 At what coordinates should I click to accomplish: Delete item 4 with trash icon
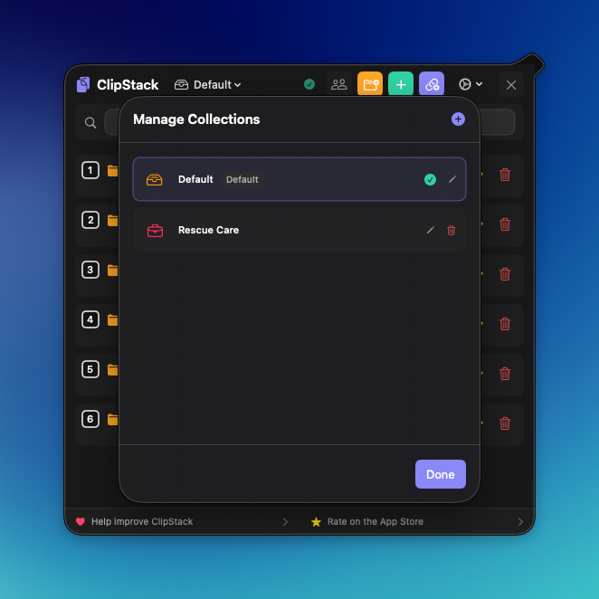[x=505, y=324]
